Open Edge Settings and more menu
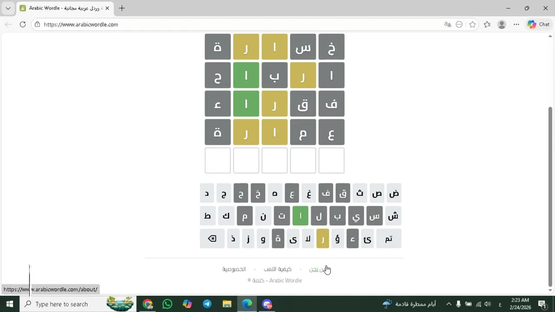This screenshot has height=312, width=555. (x=516, y=25)
